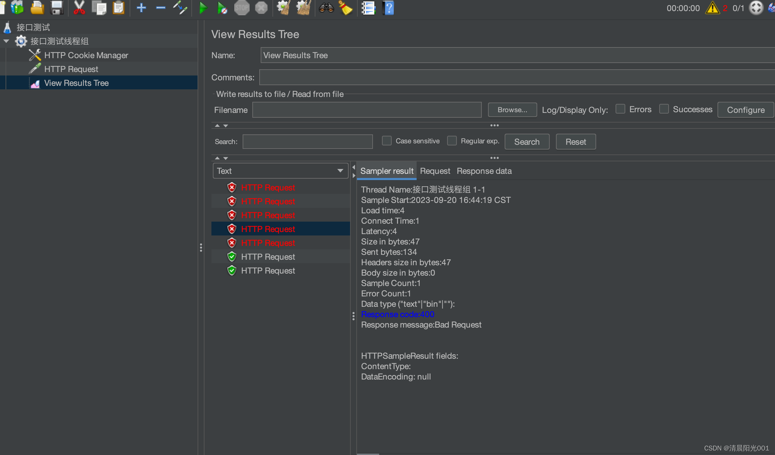Click the Configure button
Screen dimensions: 775x455
coord(746,110)
